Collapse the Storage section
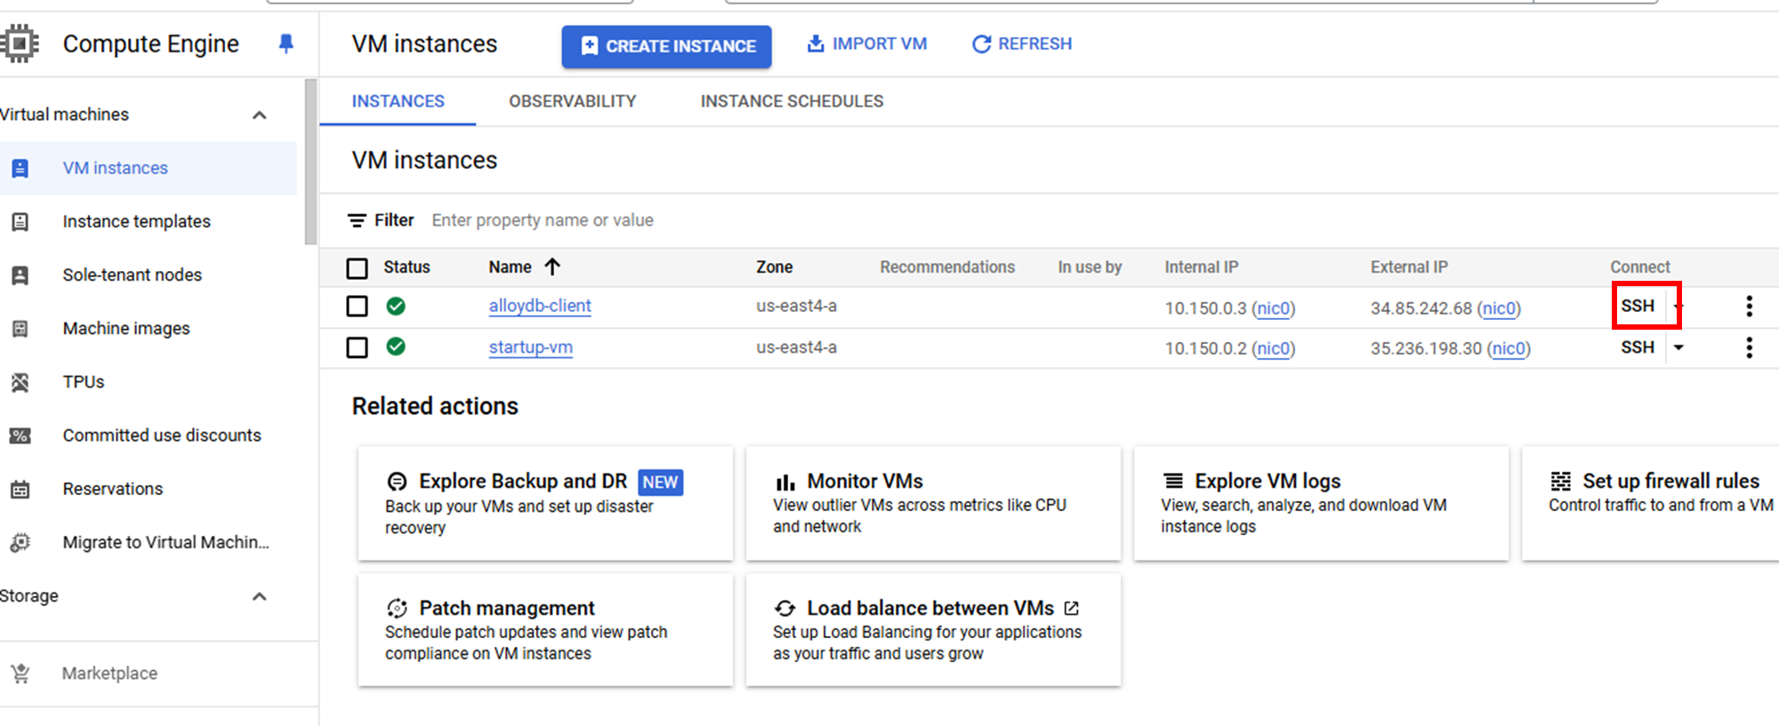The width and height of the screenshot is (1779, 726). point(260,596)
